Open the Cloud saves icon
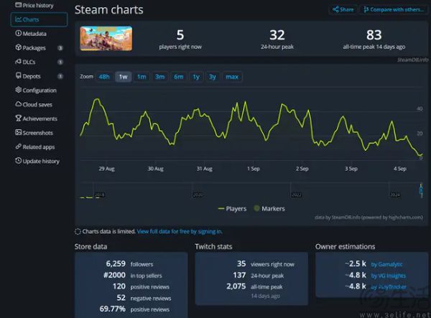The height and width of the screenshot is (318, 431). tap(18, 104)
